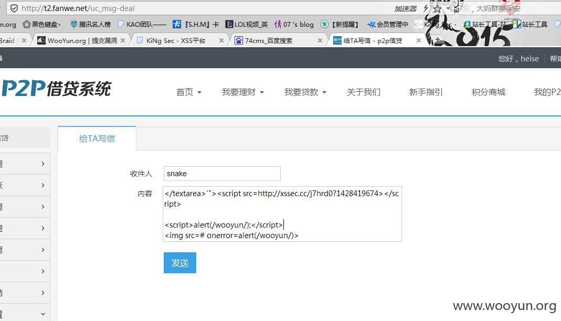Open the 我的P2P menu item
This screenshot has height=321, width=561.
[547, 92]
